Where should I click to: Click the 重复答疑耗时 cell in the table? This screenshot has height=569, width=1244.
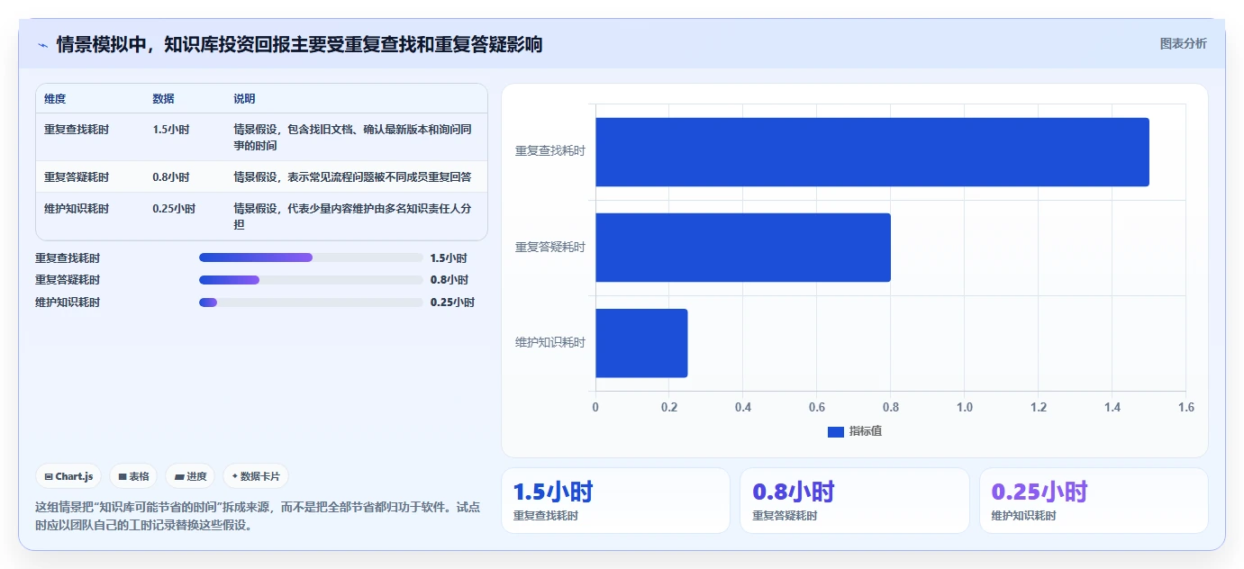[77, 177]
